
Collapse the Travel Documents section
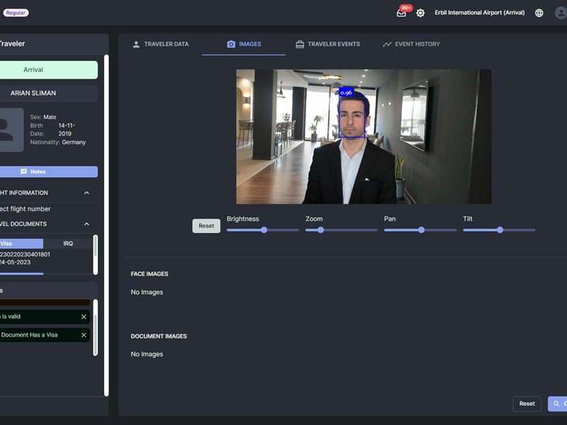point(86,224)
